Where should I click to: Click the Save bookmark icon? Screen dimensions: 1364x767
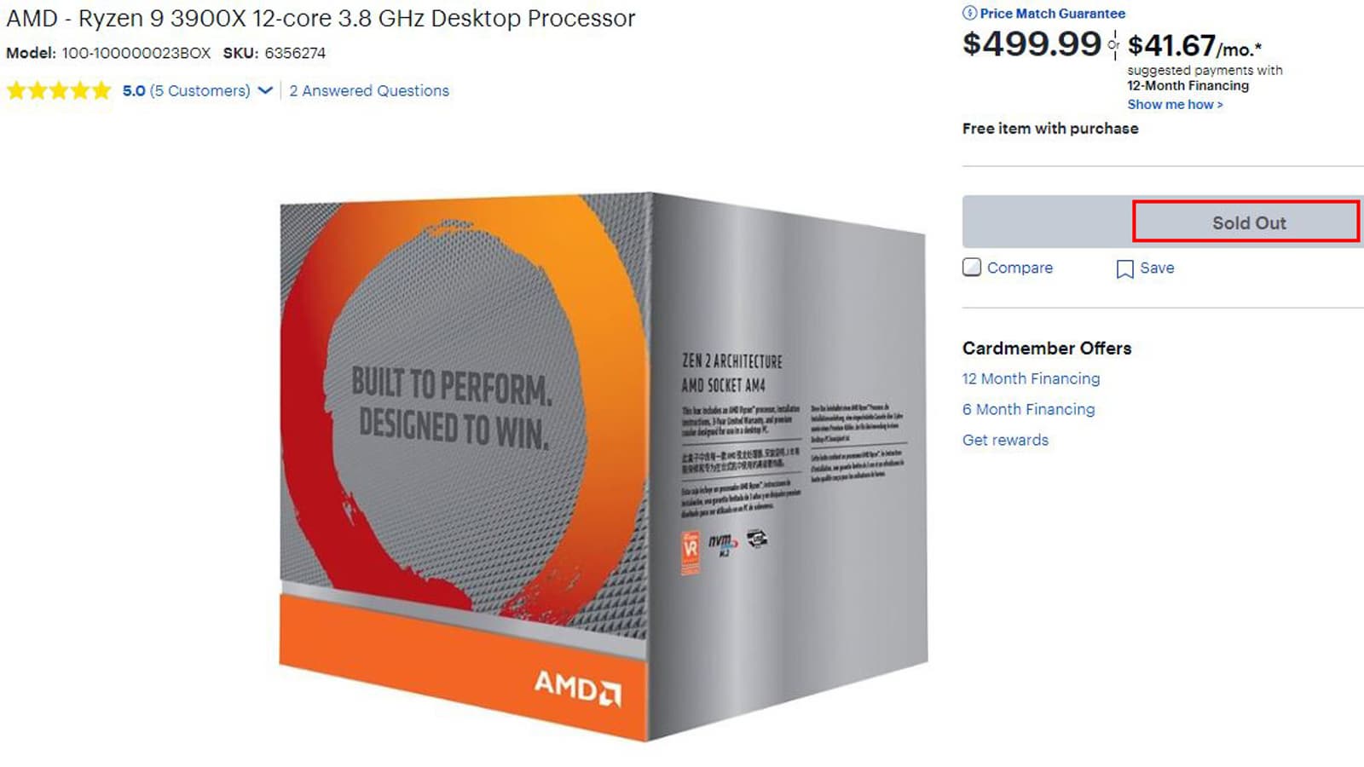pos(1124,269)
